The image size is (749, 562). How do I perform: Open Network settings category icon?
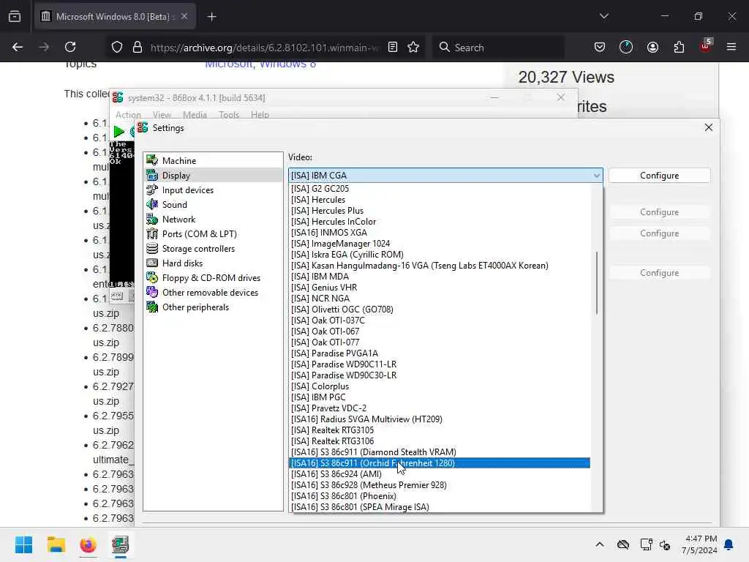152,220
